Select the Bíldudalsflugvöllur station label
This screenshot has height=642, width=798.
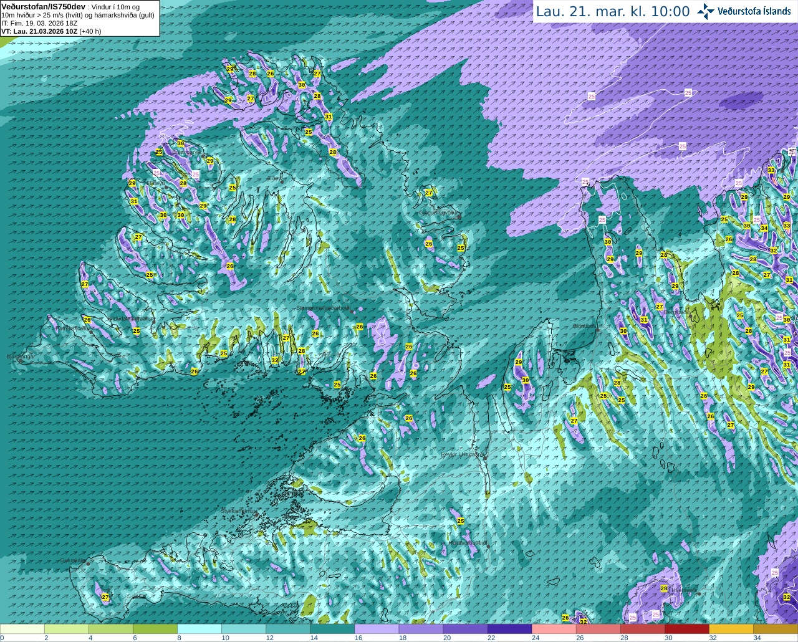(x=130, y=318)
